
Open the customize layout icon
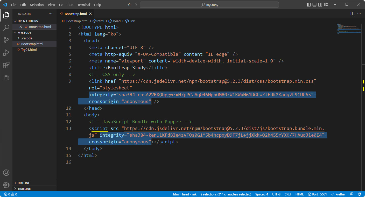pyautogui.click(x=326, y=5)
